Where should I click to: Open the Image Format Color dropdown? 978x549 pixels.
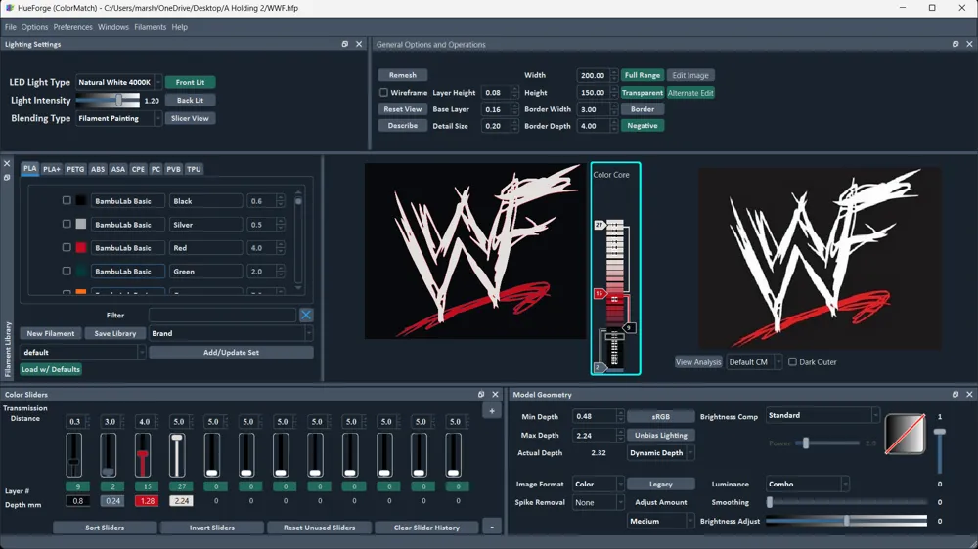(598, 484)
